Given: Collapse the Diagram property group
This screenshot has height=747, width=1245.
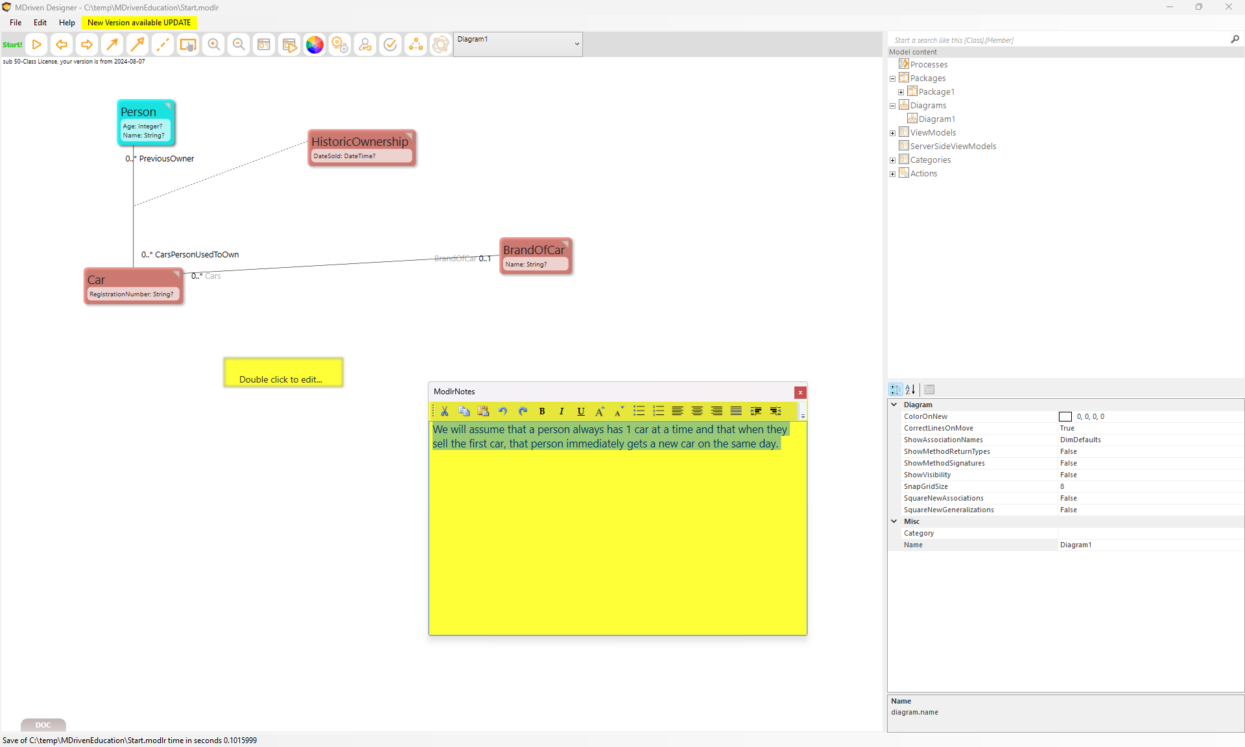Looking at the screenshot, I should (894, 405).
